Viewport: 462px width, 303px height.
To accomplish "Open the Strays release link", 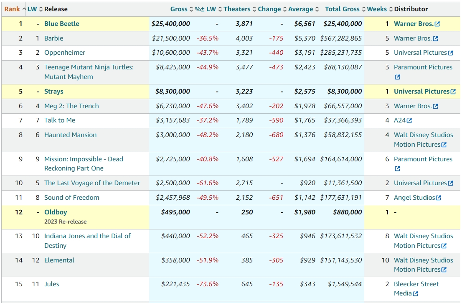I will [x=53, y=92].
